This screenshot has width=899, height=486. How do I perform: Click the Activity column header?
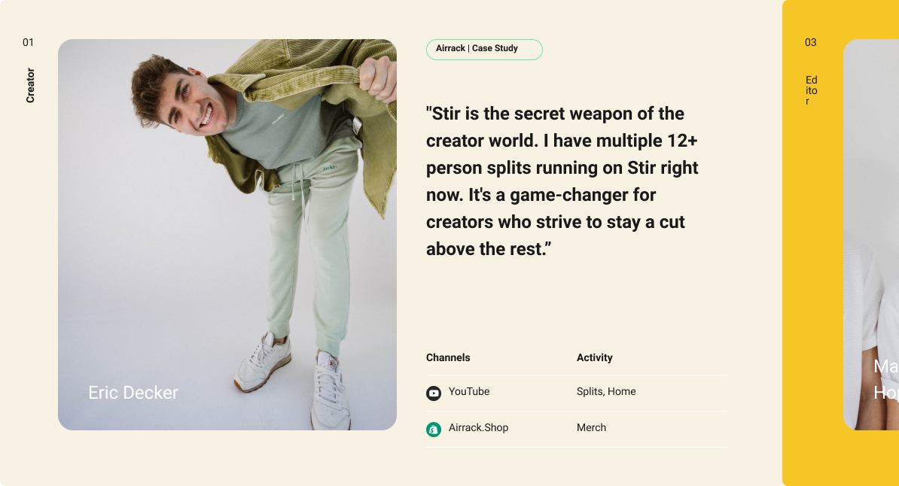(595, 357)
